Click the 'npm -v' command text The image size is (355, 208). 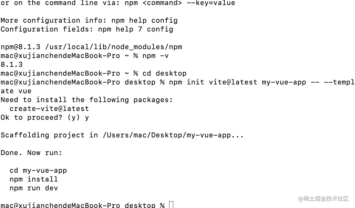[156, 56]
